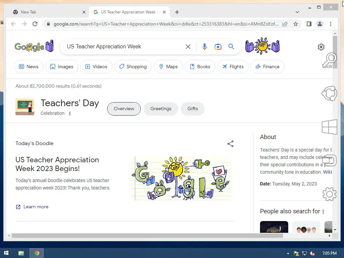The width and height of the screenshot is (344, 258).
Task: Open the Chrome profile avatar
Action: pyautogui.click(x=320, y=24)
